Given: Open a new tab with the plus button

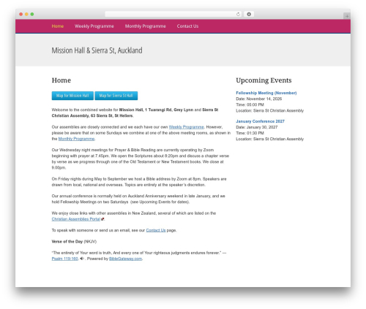Looking at the screenshot, I should [x=347, y=16].
